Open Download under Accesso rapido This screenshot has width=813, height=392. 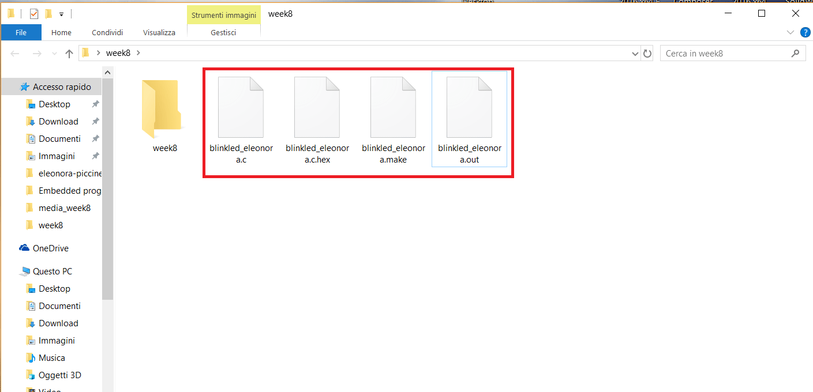click(x=58, y=122)
